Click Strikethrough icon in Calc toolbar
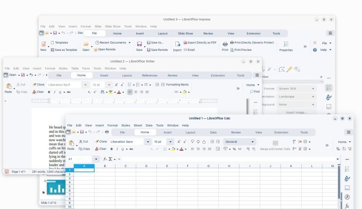 click(131, 149)
